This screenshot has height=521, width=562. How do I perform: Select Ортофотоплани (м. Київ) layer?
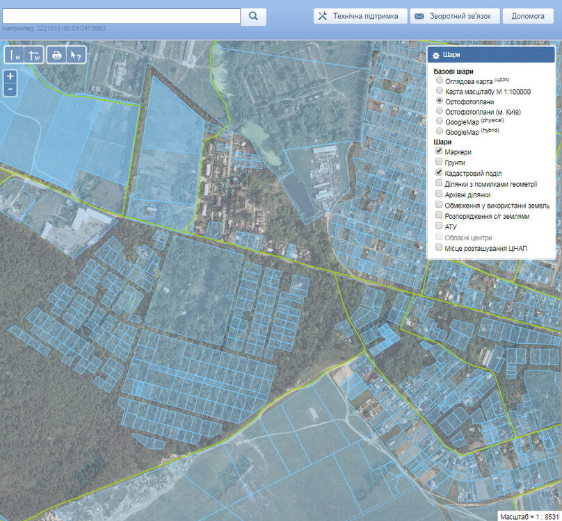[440, 111]
